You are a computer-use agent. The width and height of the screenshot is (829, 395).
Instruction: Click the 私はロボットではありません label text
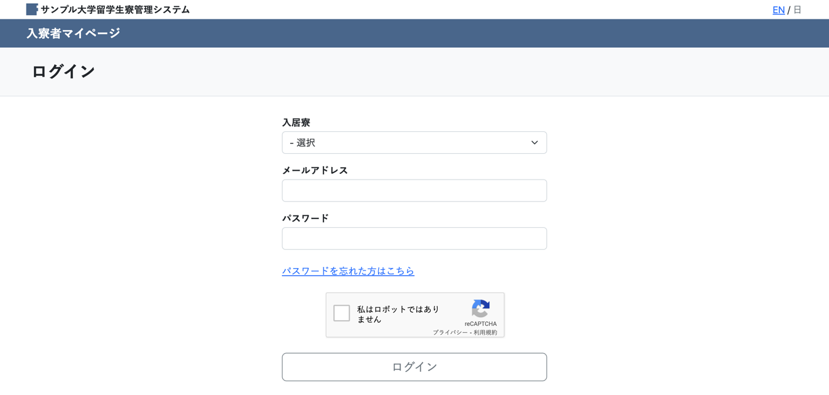point(398,314)
